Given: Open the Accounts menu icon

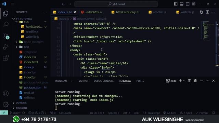Looking at the screenshot, I should coord(6,93).
